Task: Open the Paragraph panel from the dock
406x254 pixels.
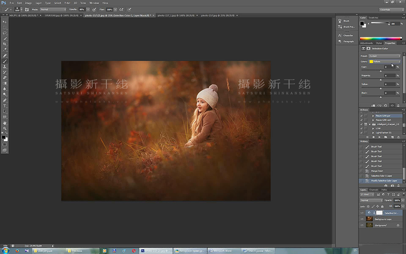Action: pyautogui.click(x=346, y=41)
